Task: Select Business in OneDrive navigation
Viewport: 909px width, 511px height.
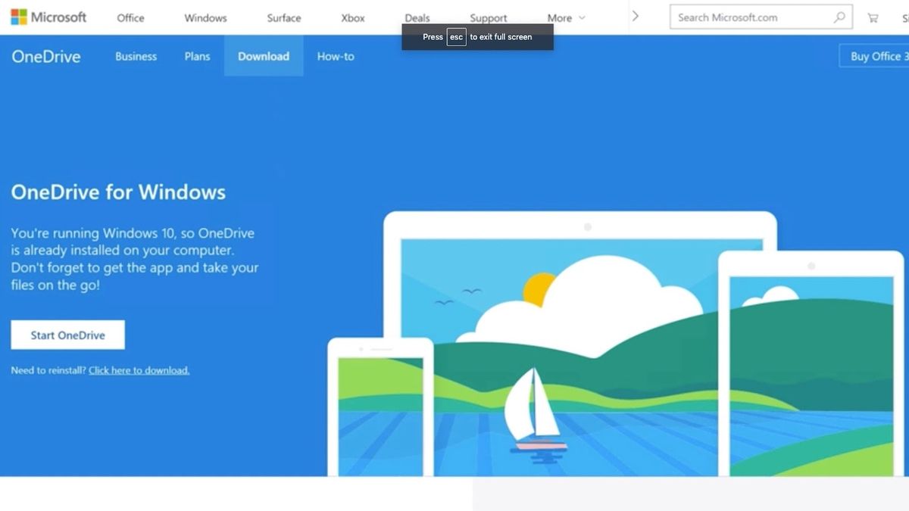Action: 136,56
